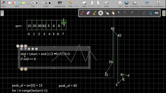Pick the blue pen color

pyautogui.click(x=17, y=3)
